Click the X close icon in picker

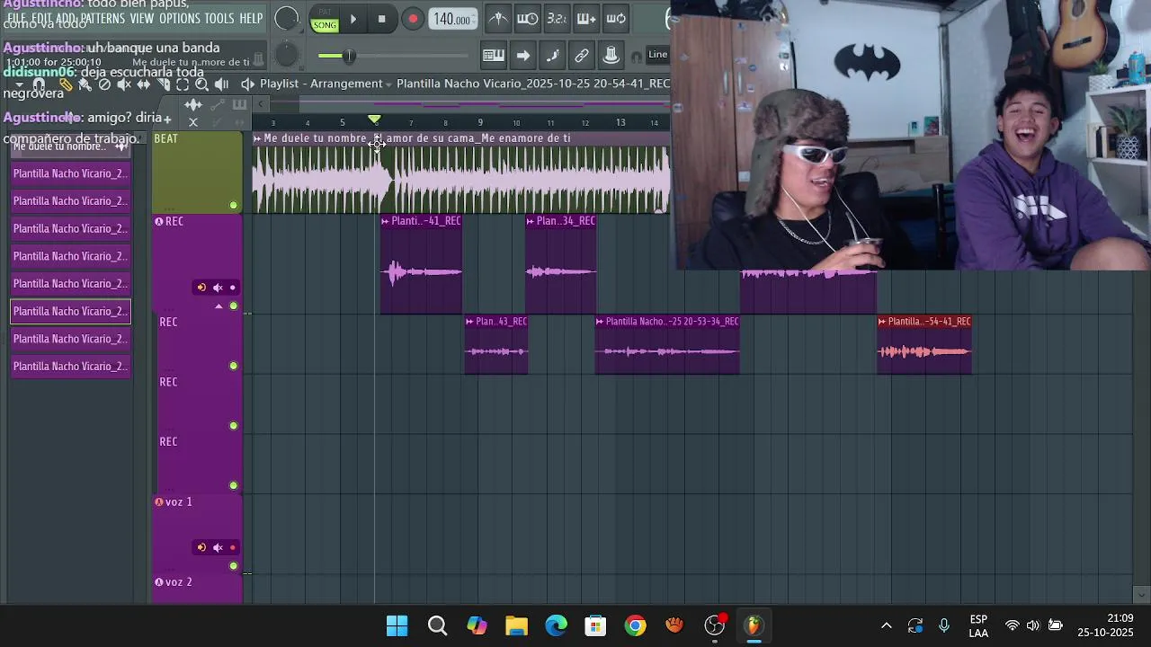pyautogui.click(x=193, y=121)
